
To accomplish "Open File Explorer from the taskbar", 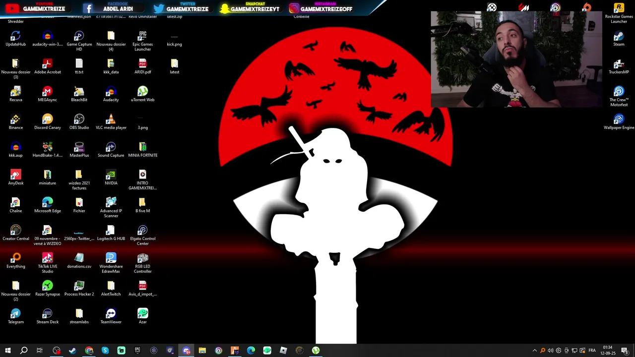I will point(202,351).
